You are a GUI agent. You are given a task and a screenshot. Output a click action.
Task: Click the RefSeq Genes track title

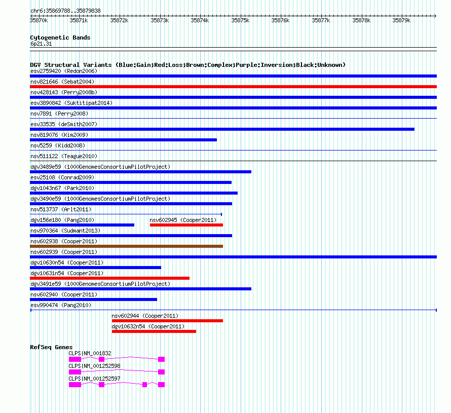(x=51, y=347)
